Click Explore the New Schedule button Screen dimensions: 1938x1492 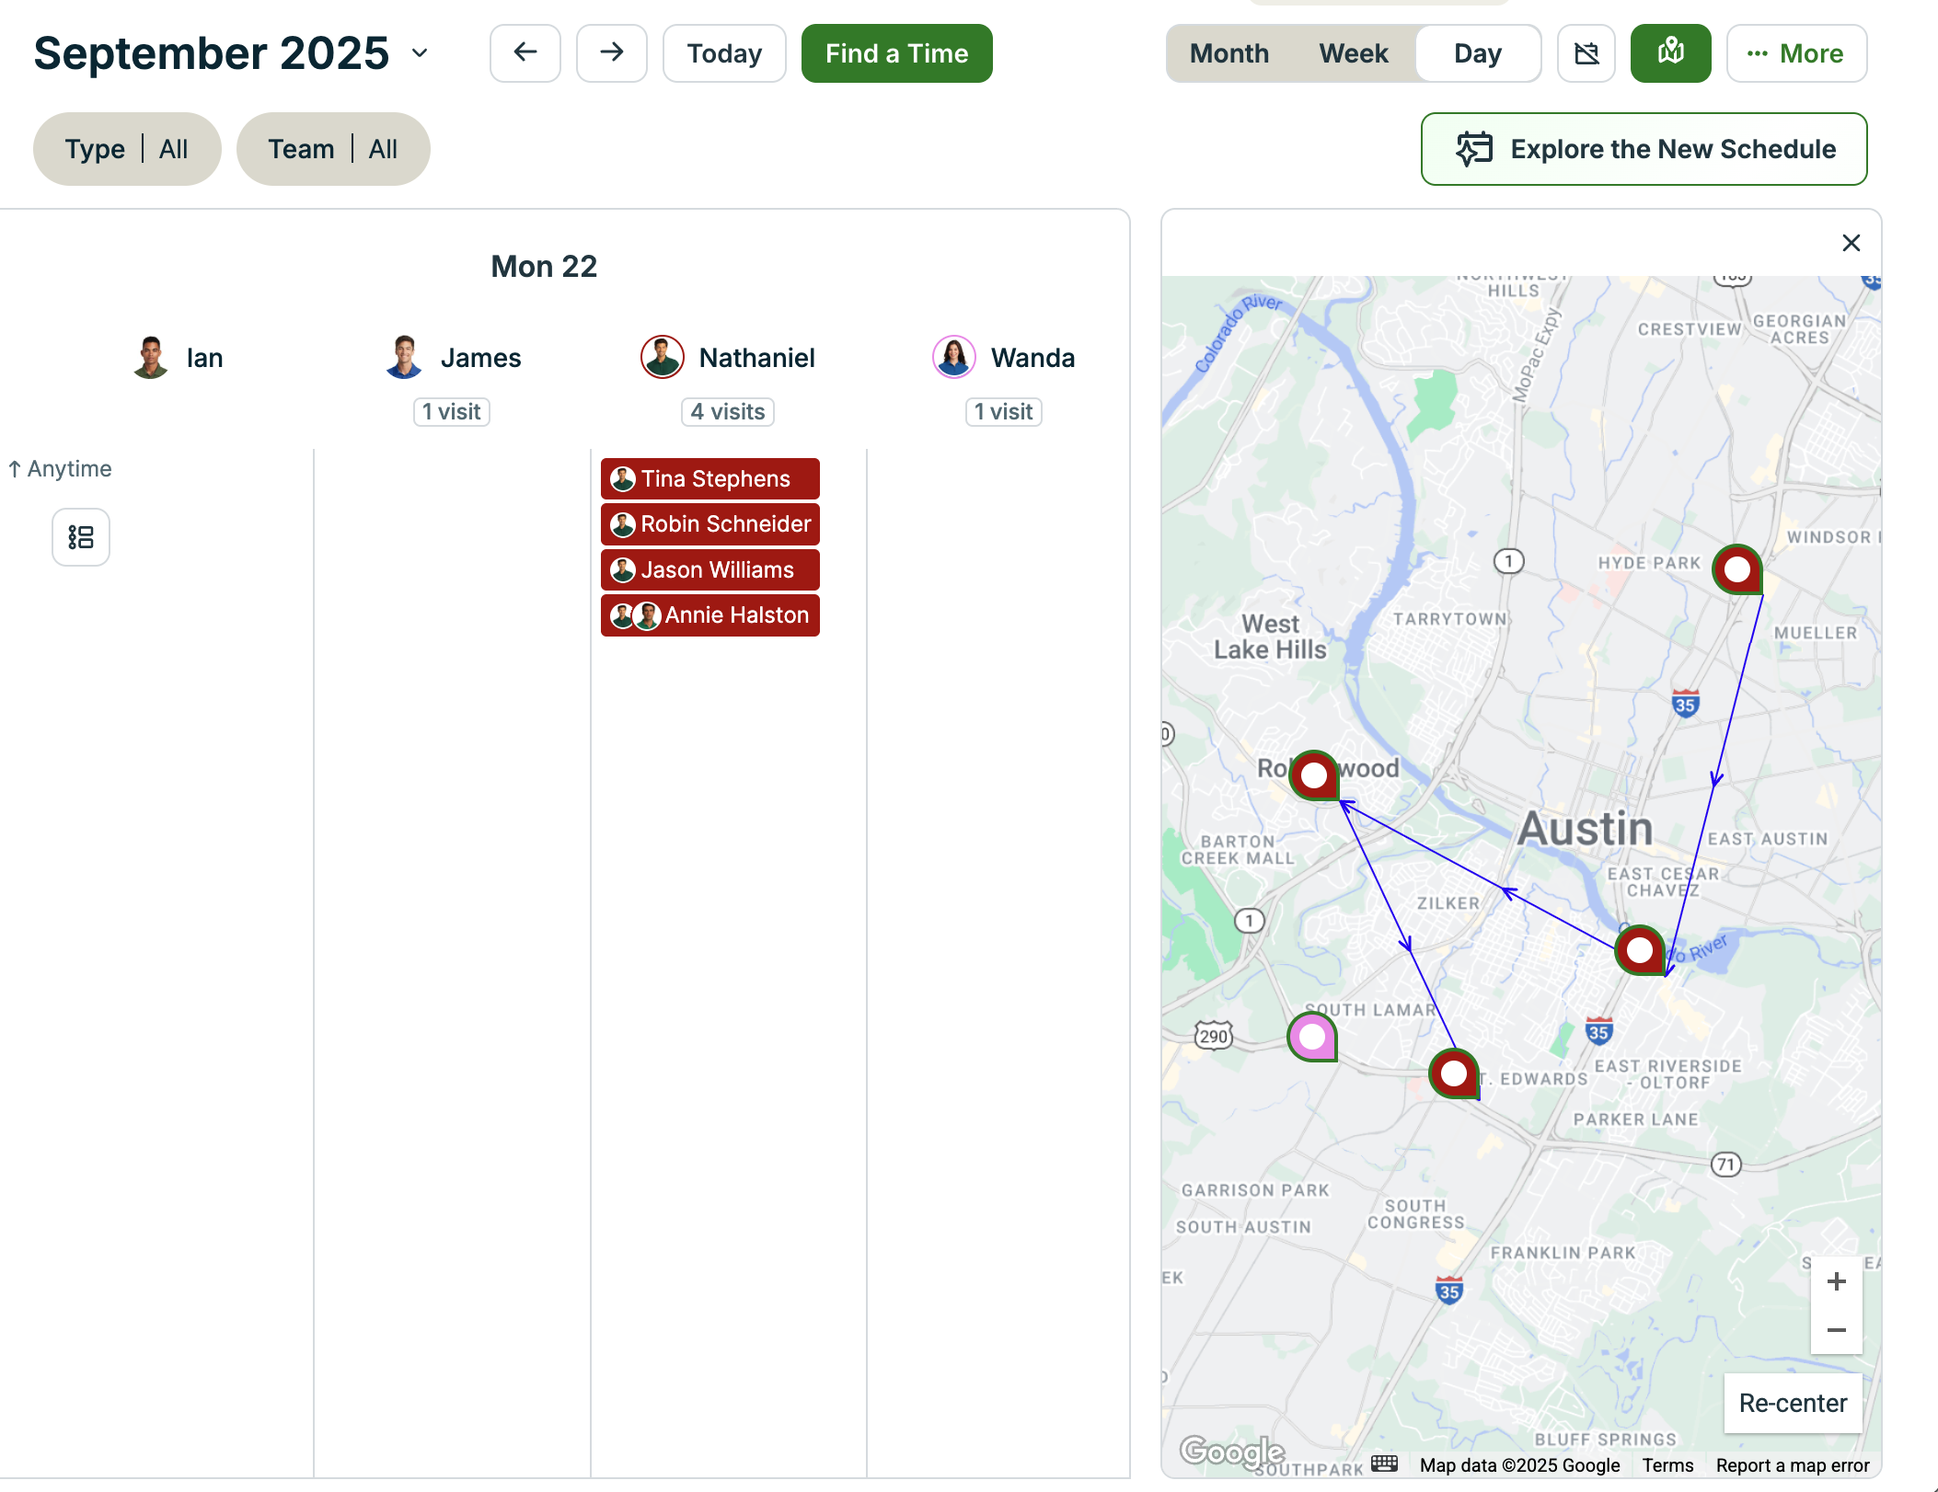click(1644, 149)
